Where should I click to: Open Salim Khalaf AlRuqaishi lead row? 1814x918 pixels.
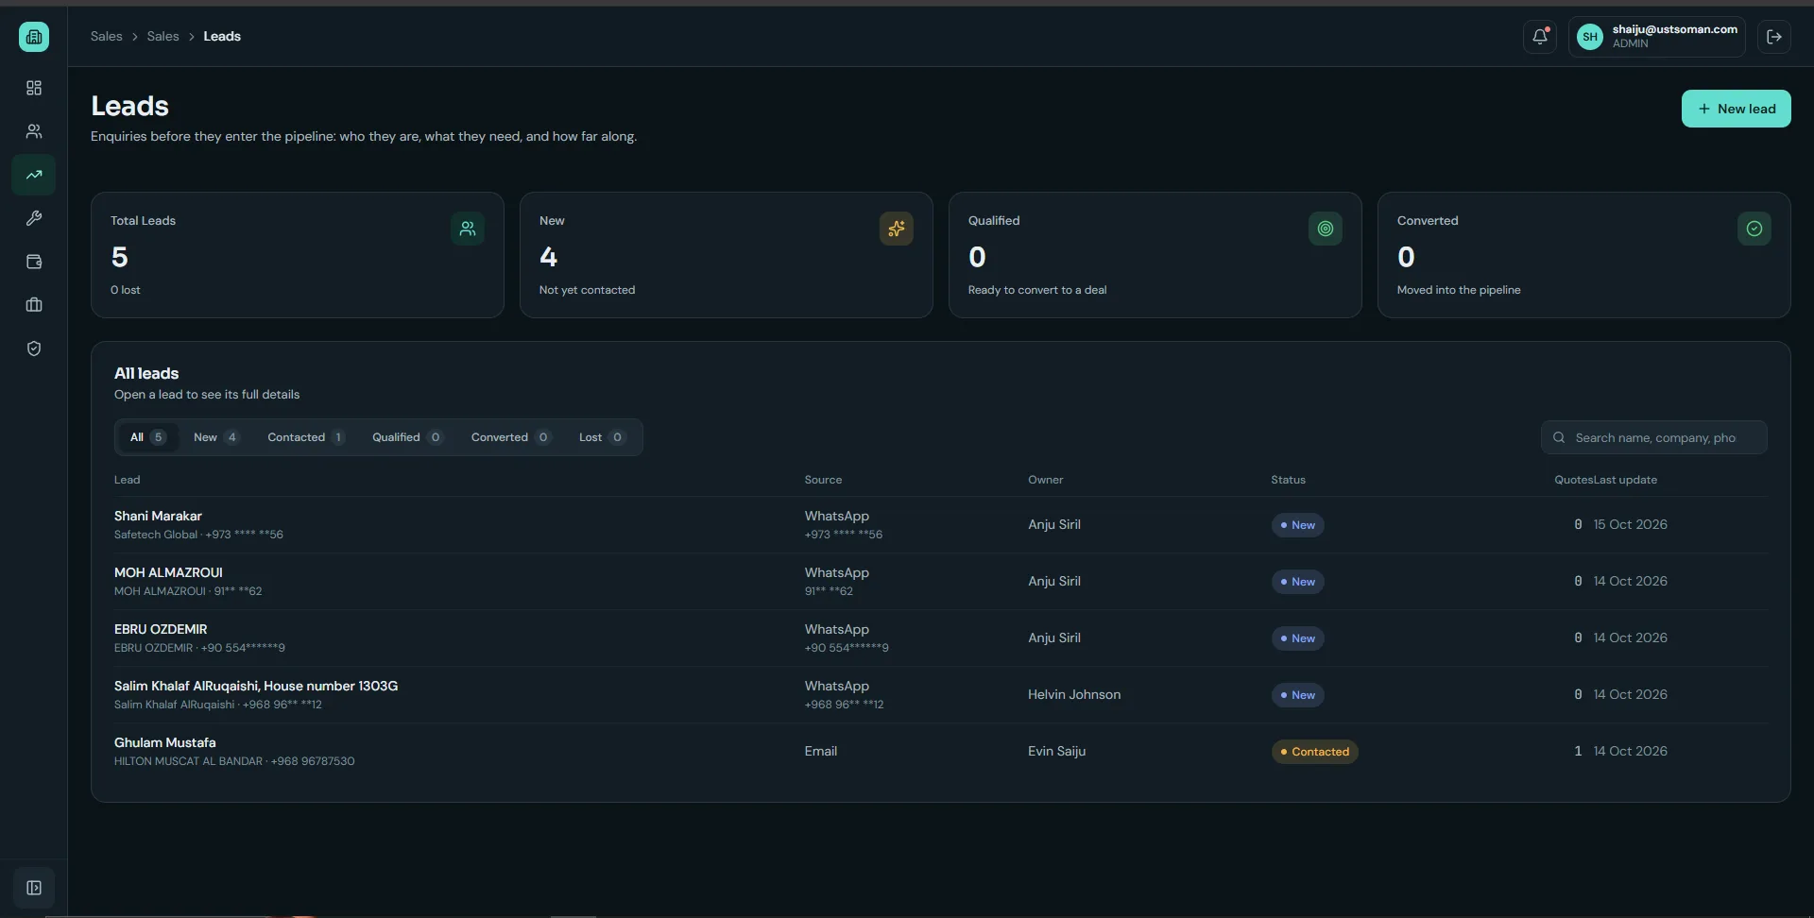coord(940,695)
